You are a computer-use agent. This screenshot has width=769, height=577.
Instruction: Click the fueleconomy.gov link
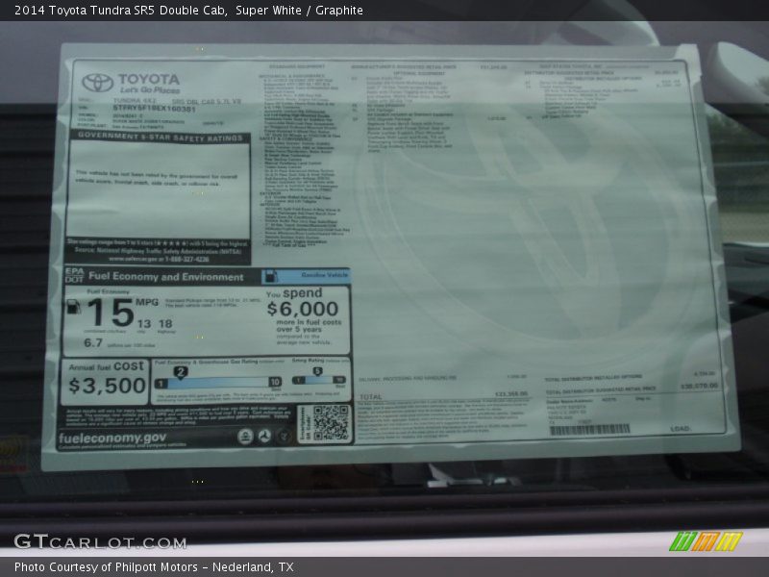[112, 438]
